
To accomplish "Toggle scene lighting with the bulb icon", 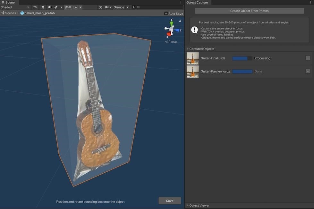I will pos(43,7).
